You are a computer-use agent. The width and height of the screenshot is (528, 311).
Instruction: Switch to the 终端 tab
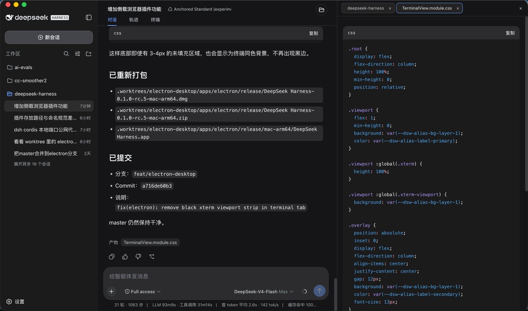tap(155, 20)
